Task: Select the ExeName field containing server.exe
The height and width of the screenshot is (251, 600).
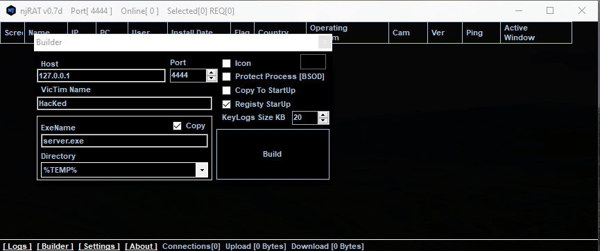Action: point(124,141)
